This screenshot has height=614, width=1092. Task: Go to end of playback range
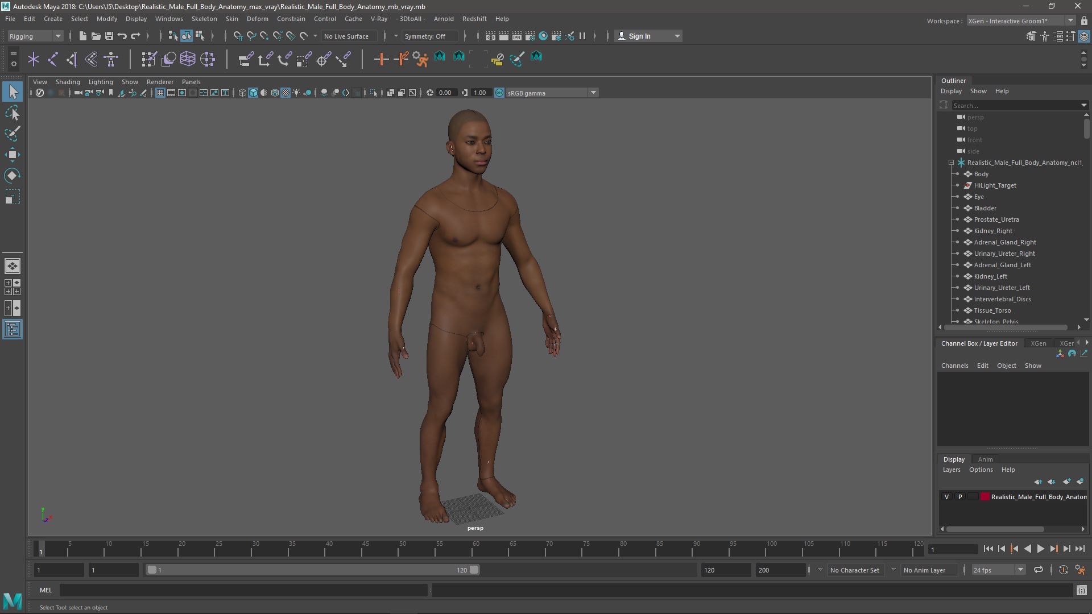[x=1079, y=549]
